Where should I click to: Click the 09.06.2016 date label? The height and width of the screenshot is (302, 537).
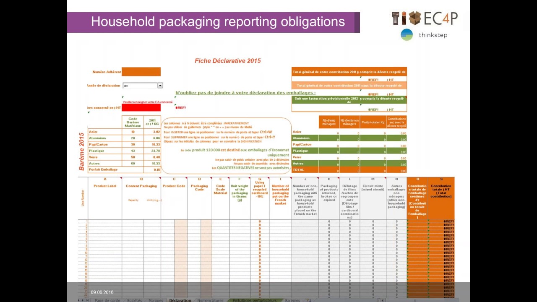[102, 292]
